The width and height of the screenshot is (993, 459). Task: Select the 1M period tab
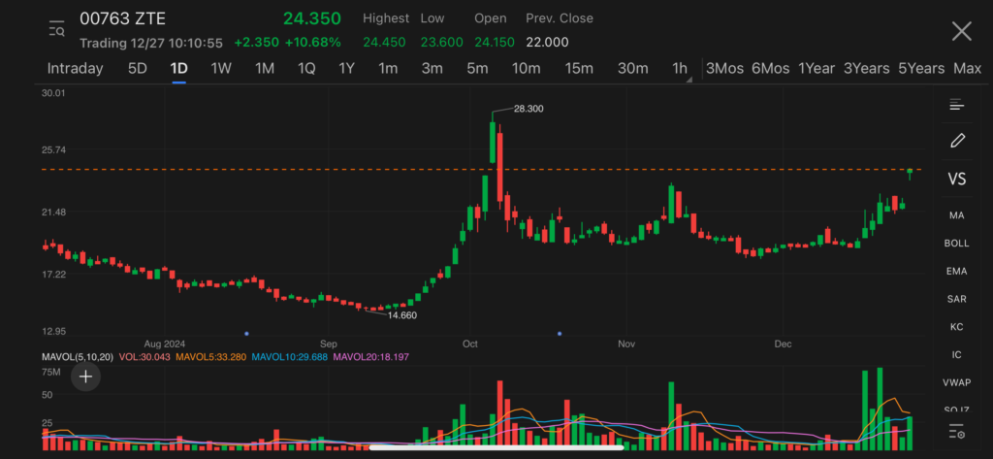click(264, 69)
